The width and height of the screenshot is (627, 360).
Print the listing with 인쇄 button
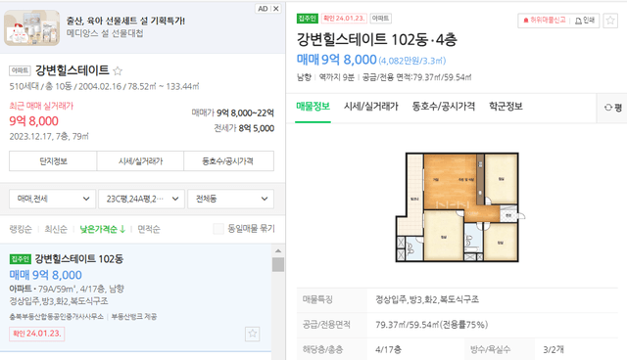click(585, 20)
